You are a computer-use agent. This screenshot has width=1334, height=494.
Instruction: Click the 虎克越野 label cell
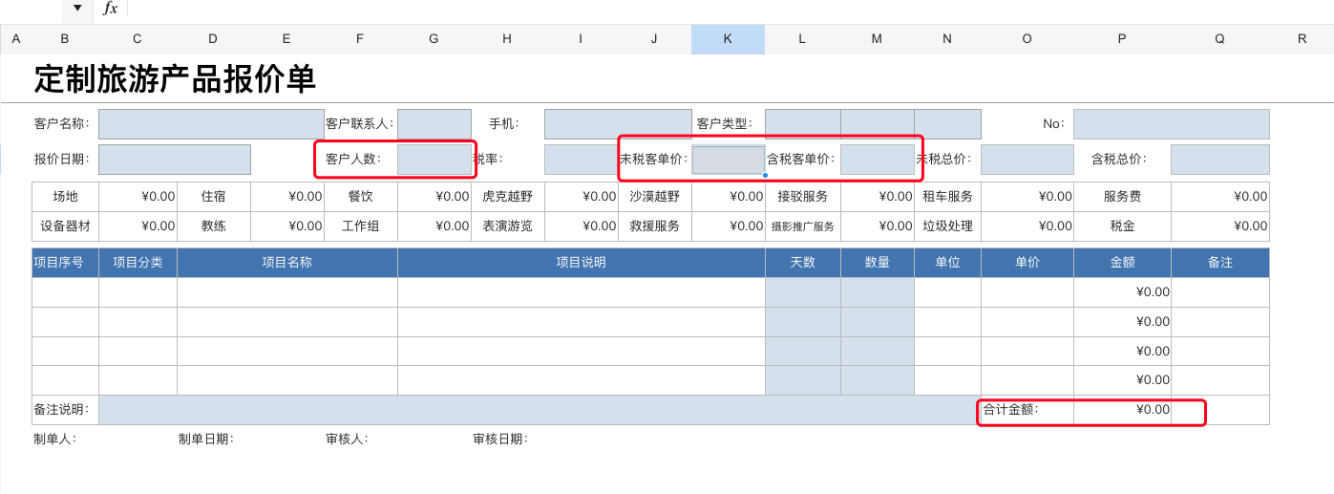(x=508, y=197)
